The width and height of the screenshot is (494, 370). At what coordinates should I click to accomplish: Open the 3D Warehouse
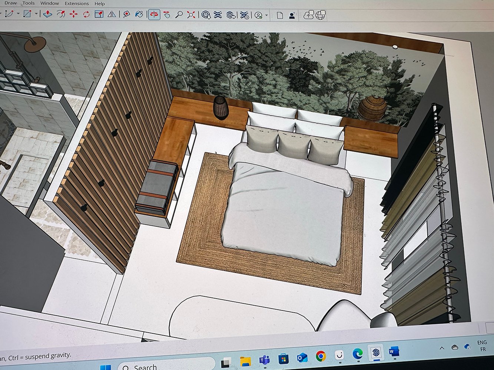(206, 15)
